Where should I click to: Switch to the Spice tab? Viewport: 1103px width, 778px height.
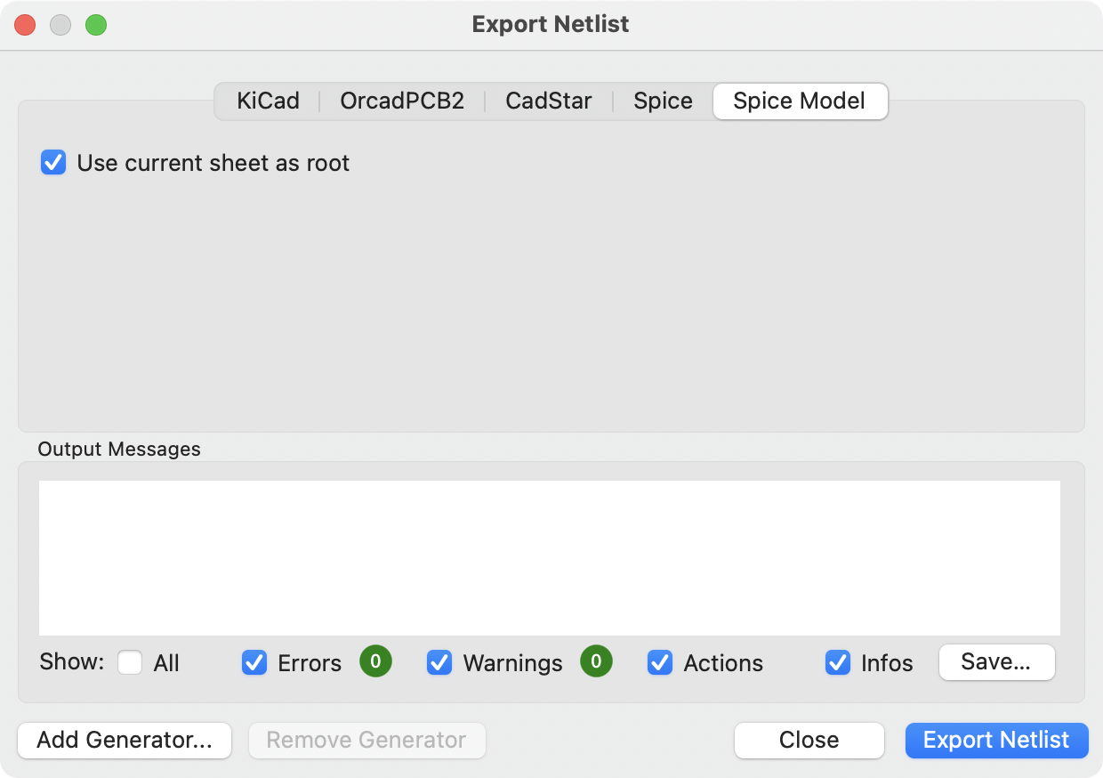(x=662, y=101)
